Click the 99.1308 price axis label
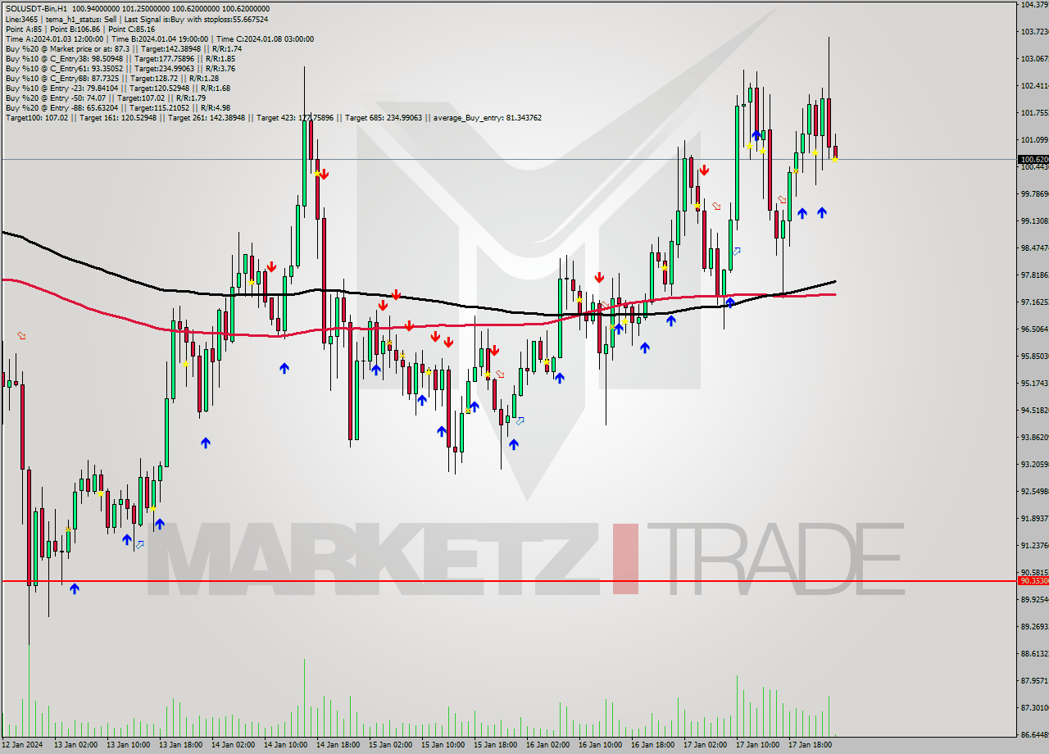 [1034, 220]
